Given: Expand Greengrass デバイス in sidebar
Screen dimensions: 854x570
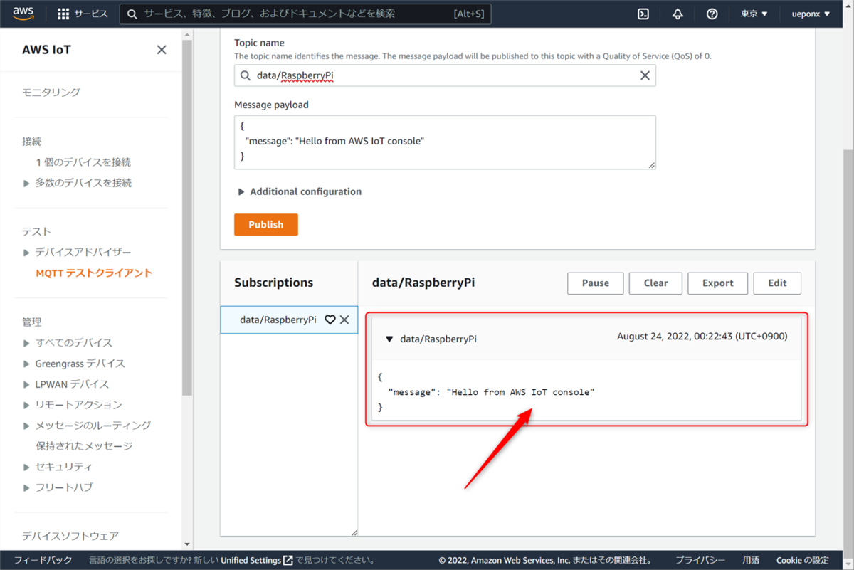Looking at the screenshot, I should pyautogui.click(x=26, y=364).
